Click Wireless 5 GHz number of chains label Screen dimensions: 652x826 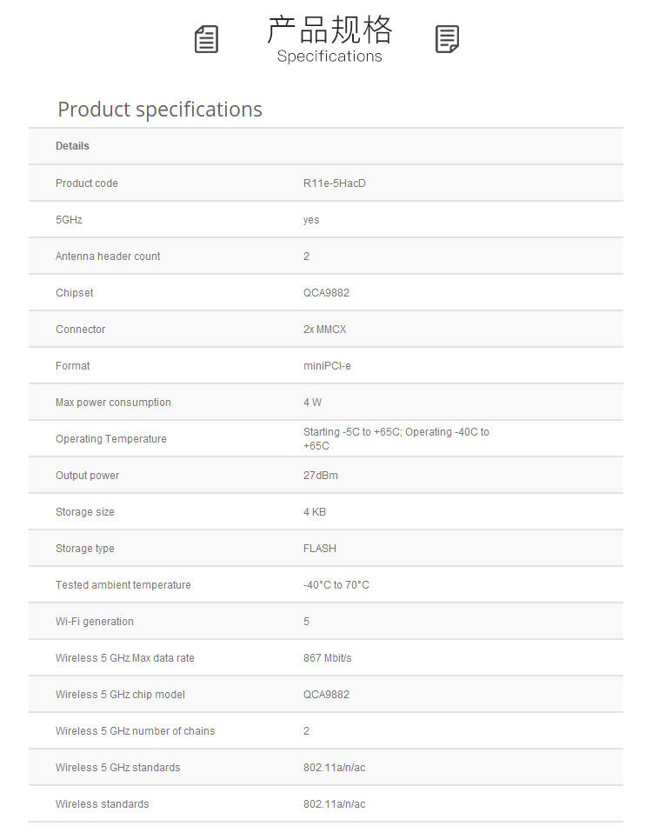point(136,731)
